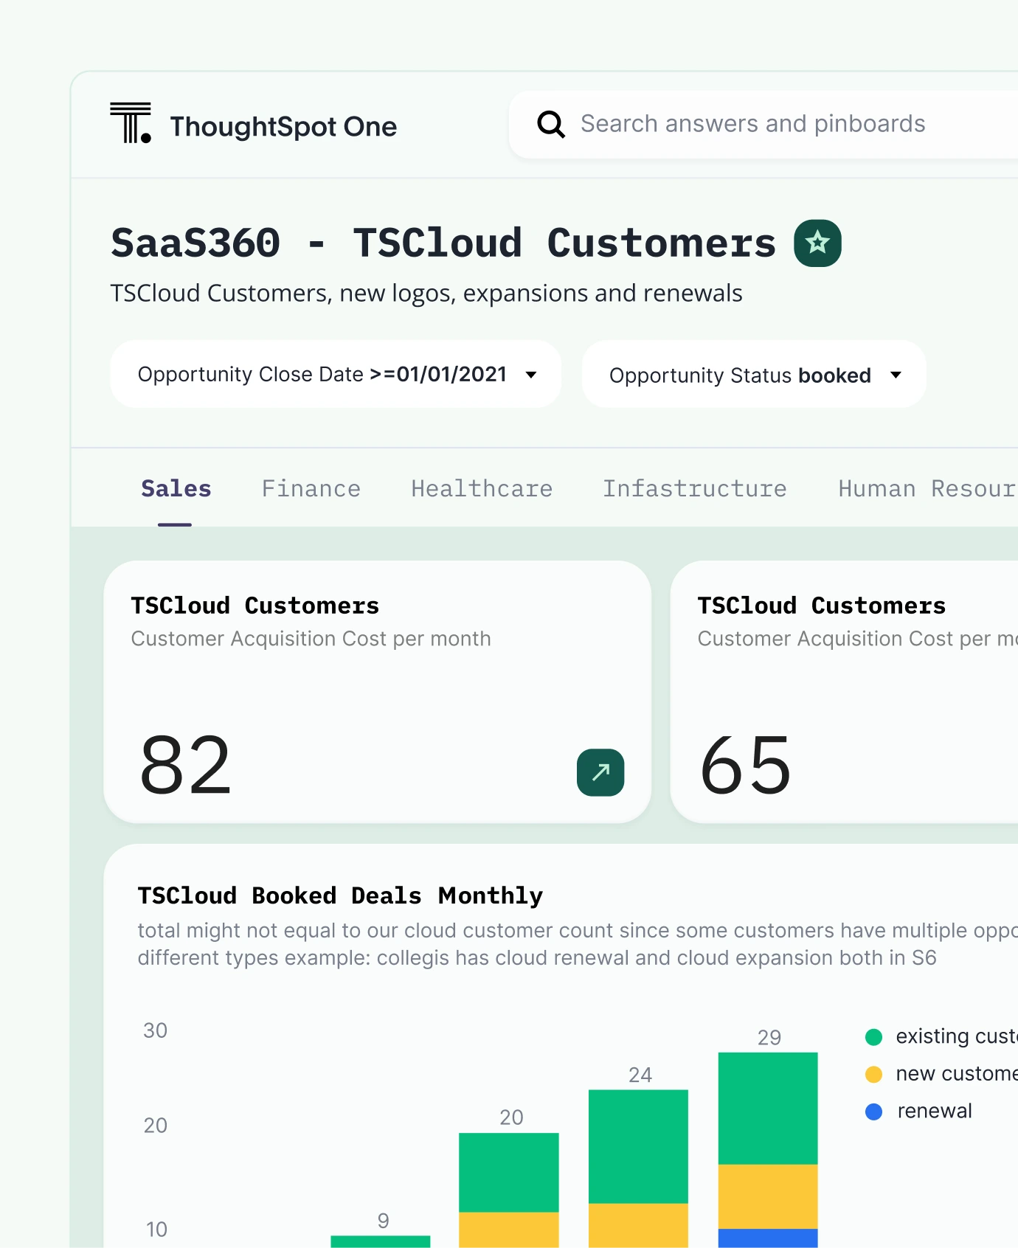
Task: Click the magnifying glass search icon
Action: coord(550,125)
